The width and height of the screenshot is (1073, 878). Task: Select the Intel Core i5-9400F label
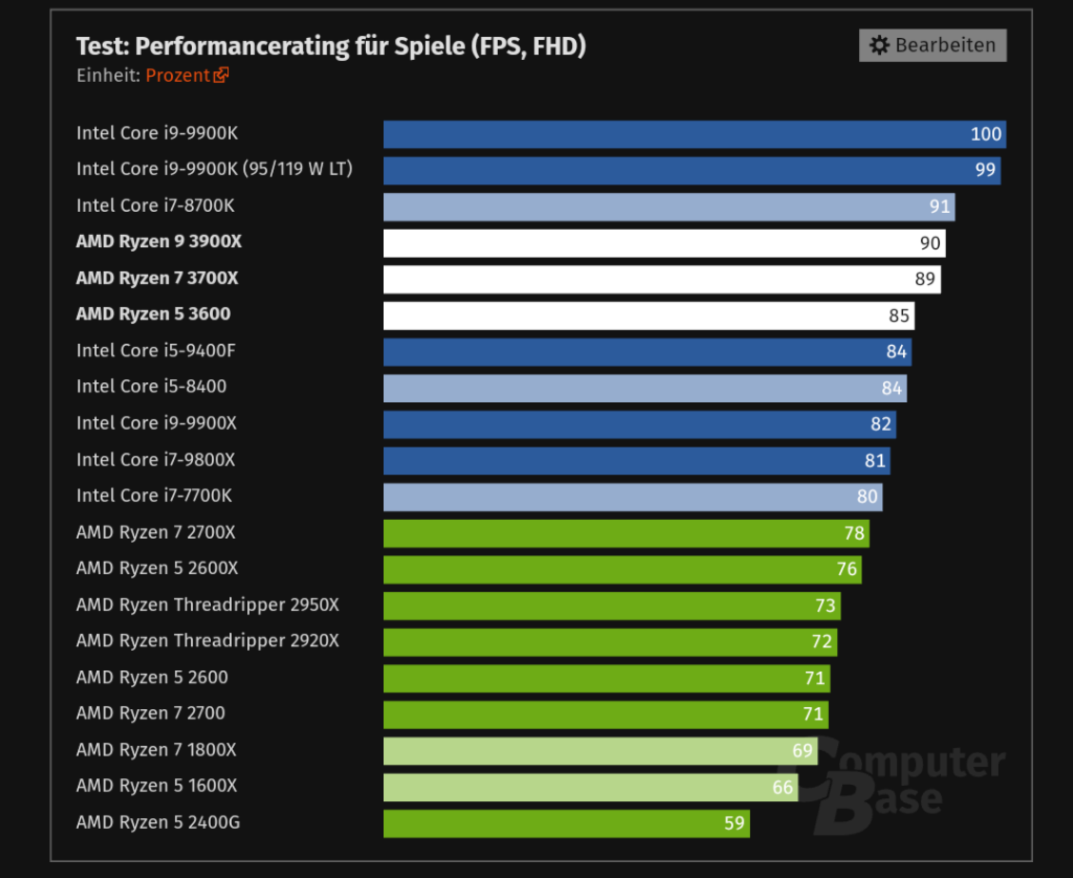tap(156, 350)
